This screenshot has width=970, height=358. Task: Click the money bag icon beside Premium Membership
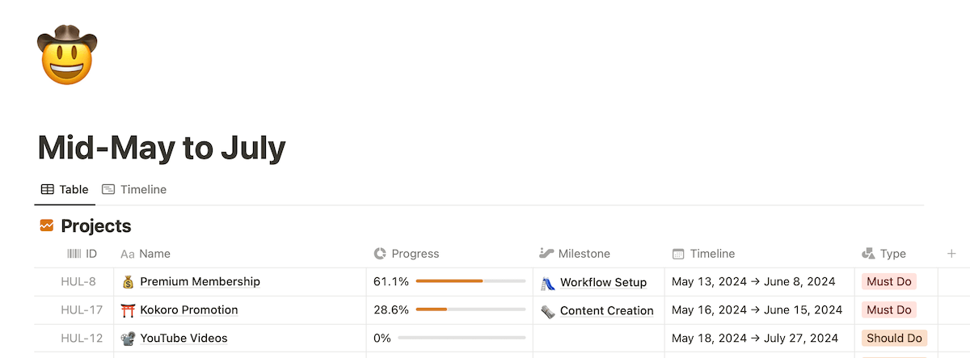(x=128, y=282)
